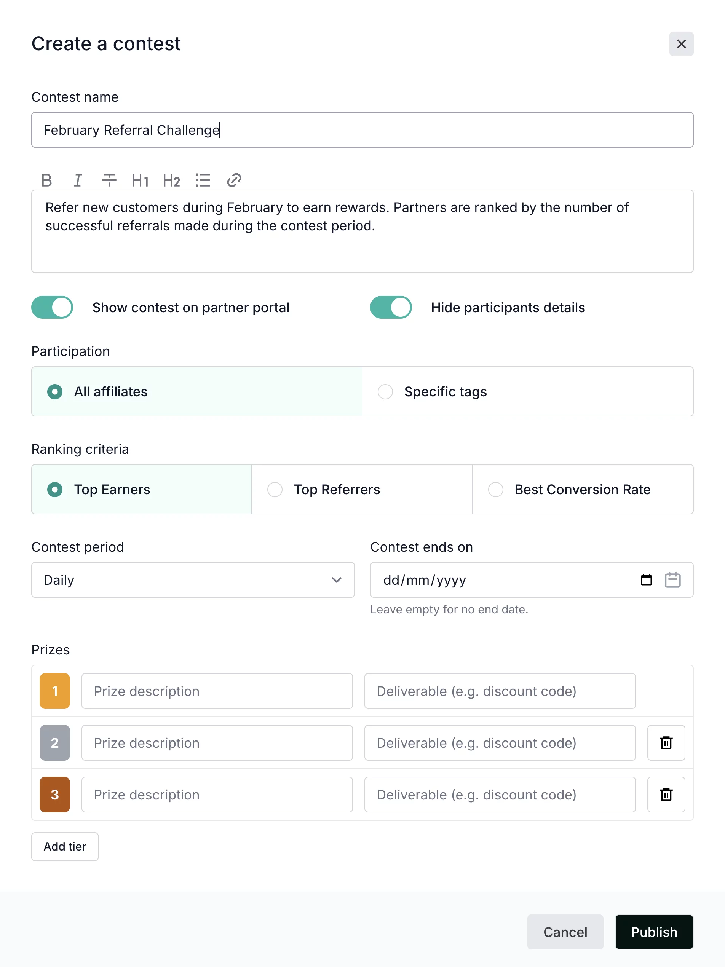
Task: Choose Top Referrers ranking criteria
Action: click(x=275, y=489)
